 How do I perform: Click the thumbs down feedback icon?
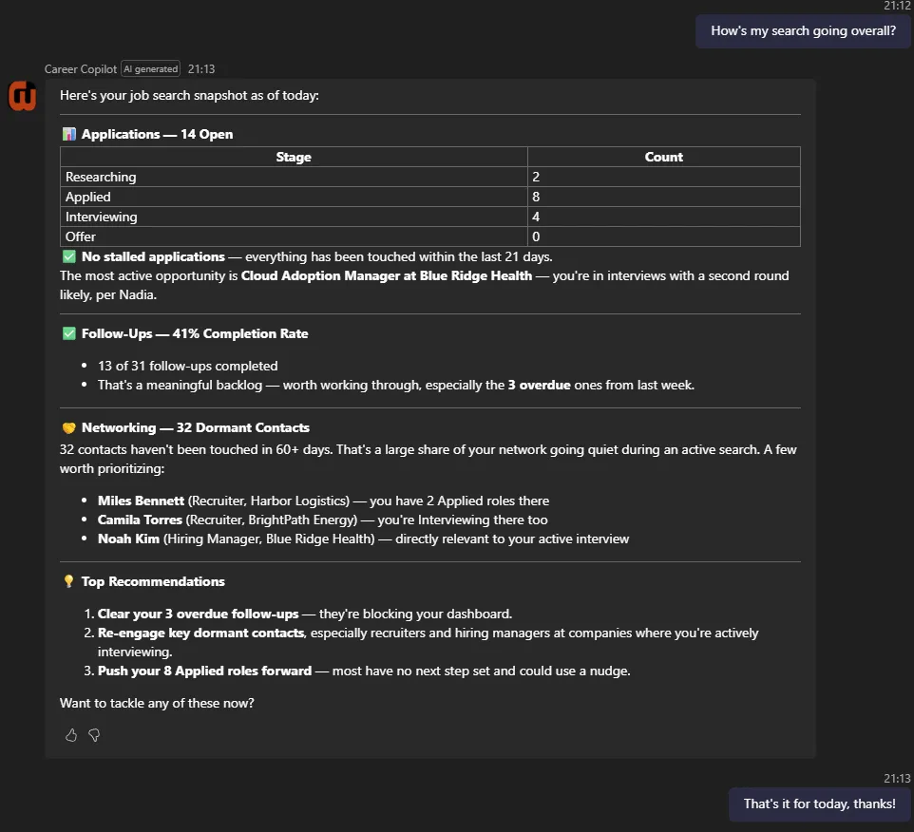point(94,735)
